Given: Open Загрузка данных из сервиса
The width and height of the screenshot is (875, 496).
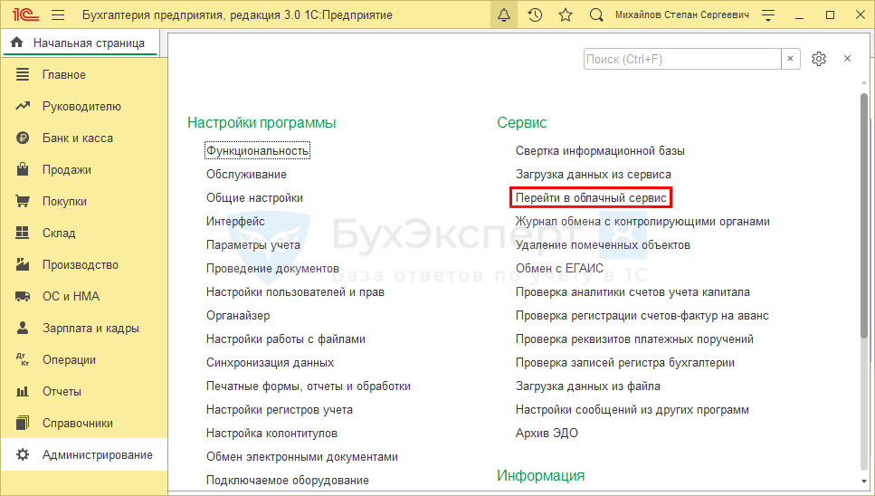Looking at the screenshot, I should coord(594,174).
